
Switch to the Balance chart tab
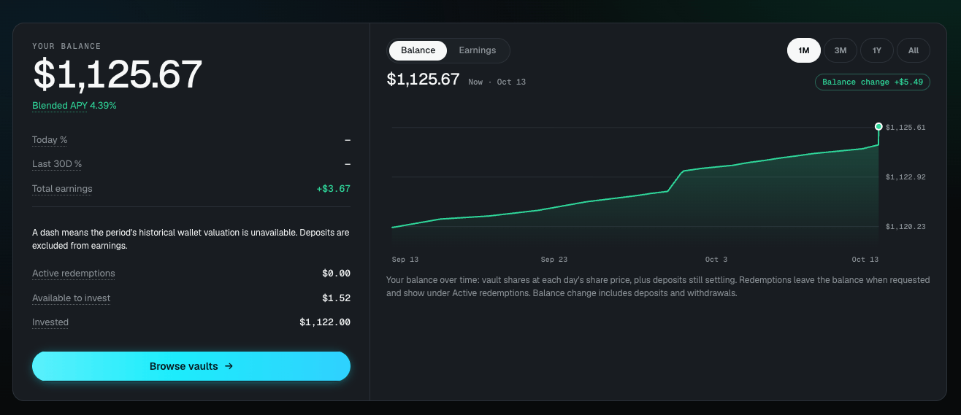[418, 50]
